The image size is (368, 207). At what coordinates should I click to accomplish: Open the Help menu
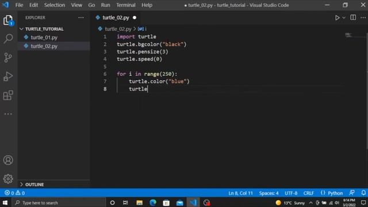pos(147,5)
